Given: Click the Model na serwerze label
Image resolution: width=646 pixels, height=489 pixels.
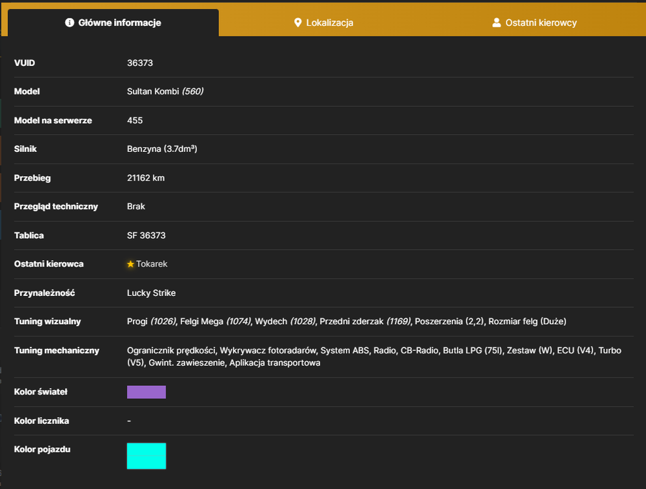Looking at the screenshot, I should pos(53,121).
